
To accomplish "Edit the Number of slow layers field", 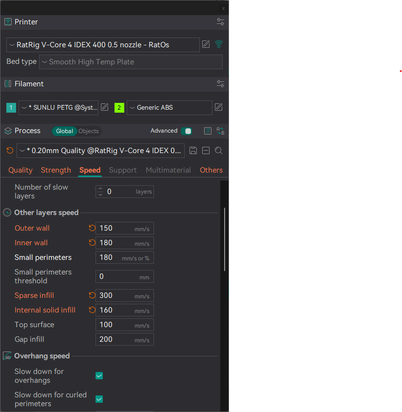I will coord(125,192).
